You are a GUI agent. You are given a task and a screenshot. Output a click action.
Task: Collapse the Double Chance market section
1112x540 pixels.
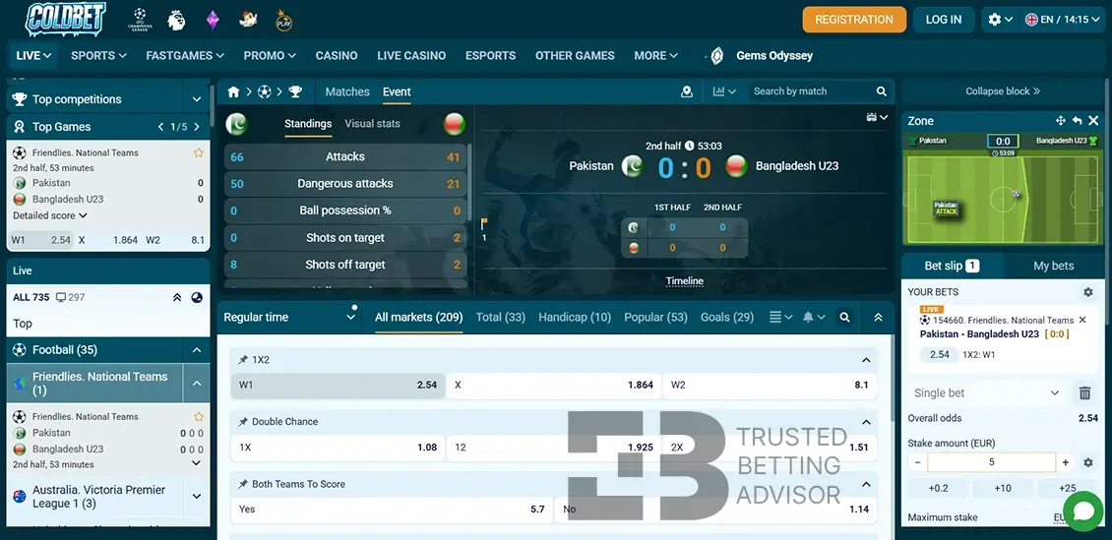[x=866, y=422]
